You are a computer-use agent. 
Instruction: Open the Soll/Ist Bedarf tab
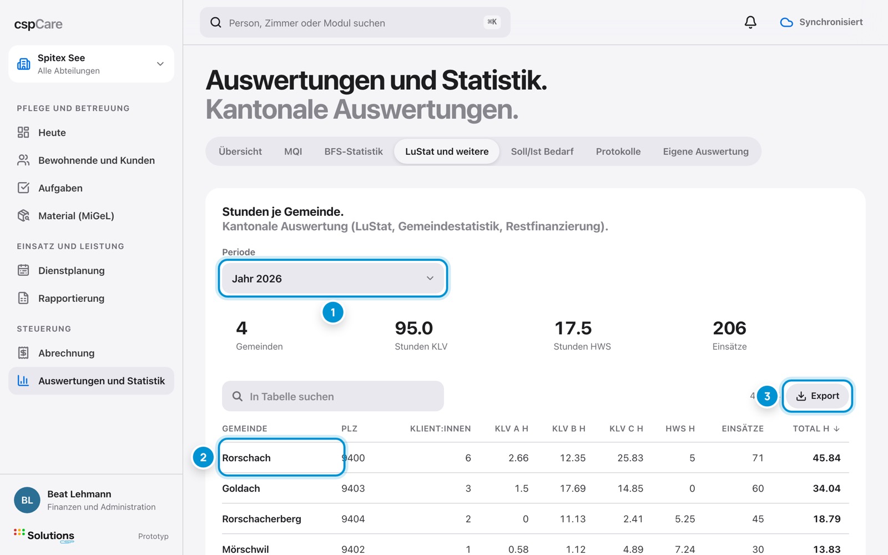coord(542,152)
